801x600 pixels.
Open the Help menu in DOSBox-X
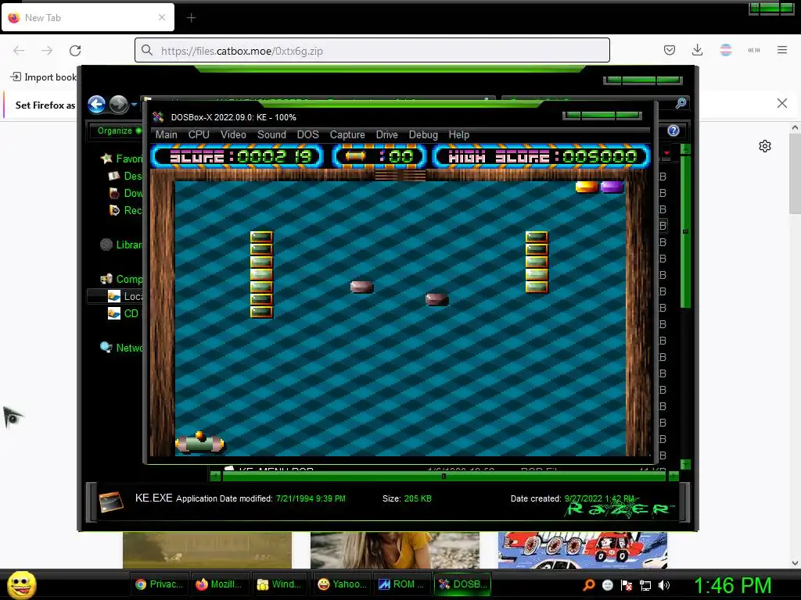pos(458,134)
